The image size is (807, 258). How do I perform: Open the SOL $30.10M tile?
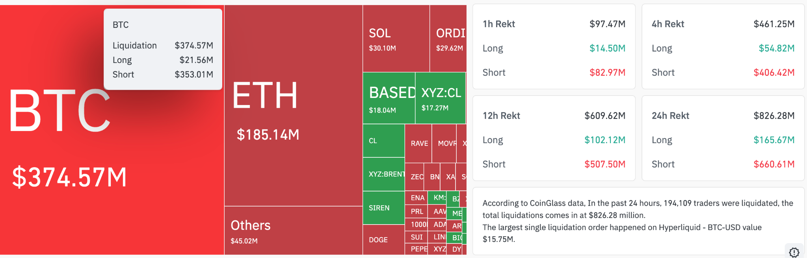[x=396, y=39]
